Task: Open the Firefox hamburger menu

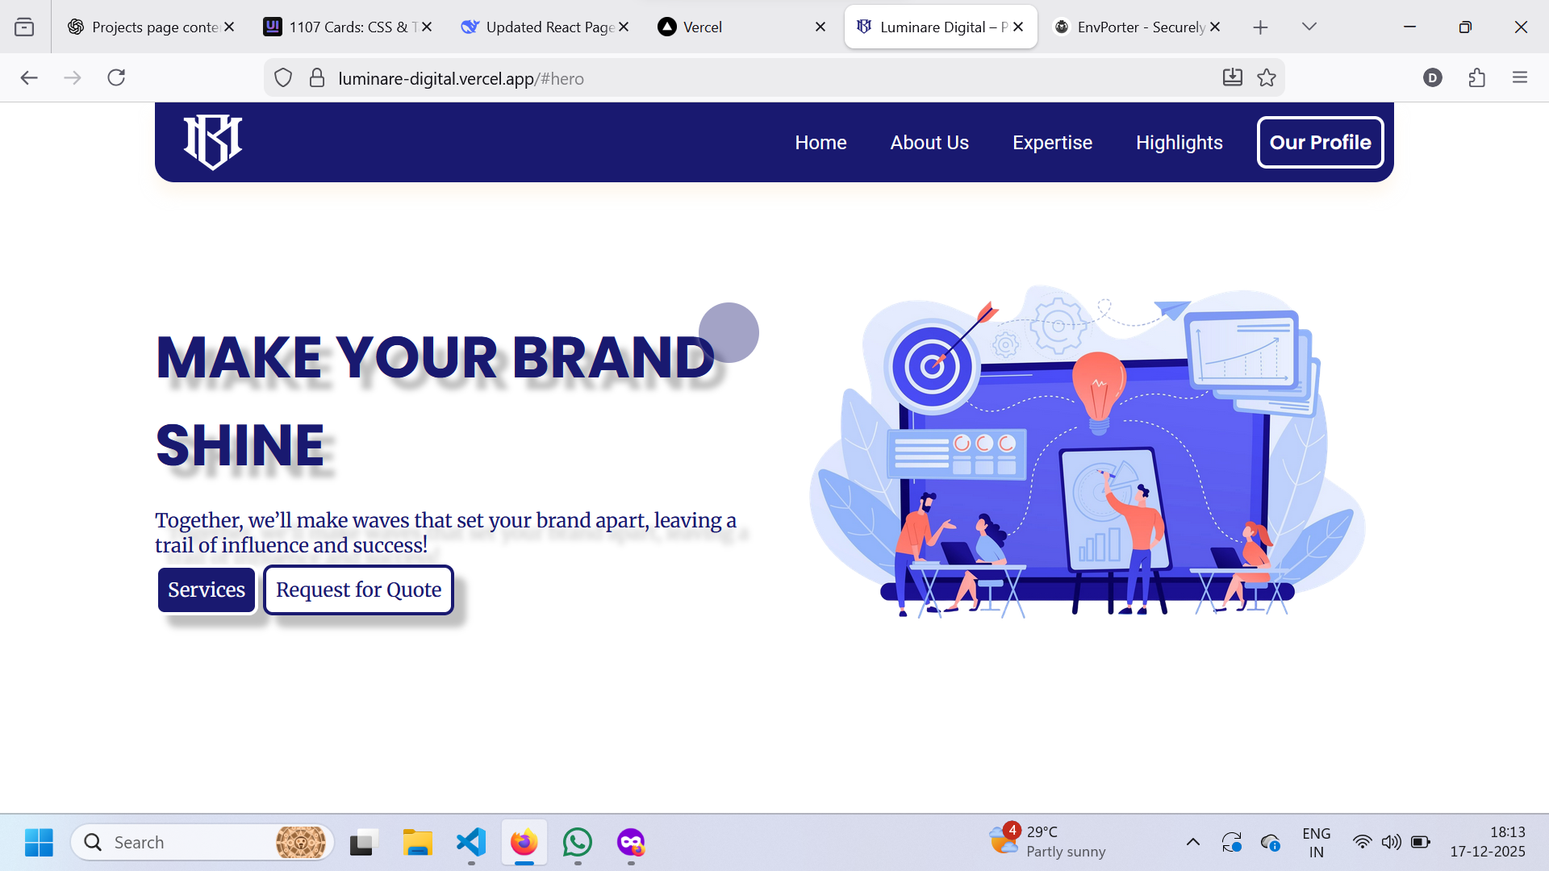Action: 1520,77
